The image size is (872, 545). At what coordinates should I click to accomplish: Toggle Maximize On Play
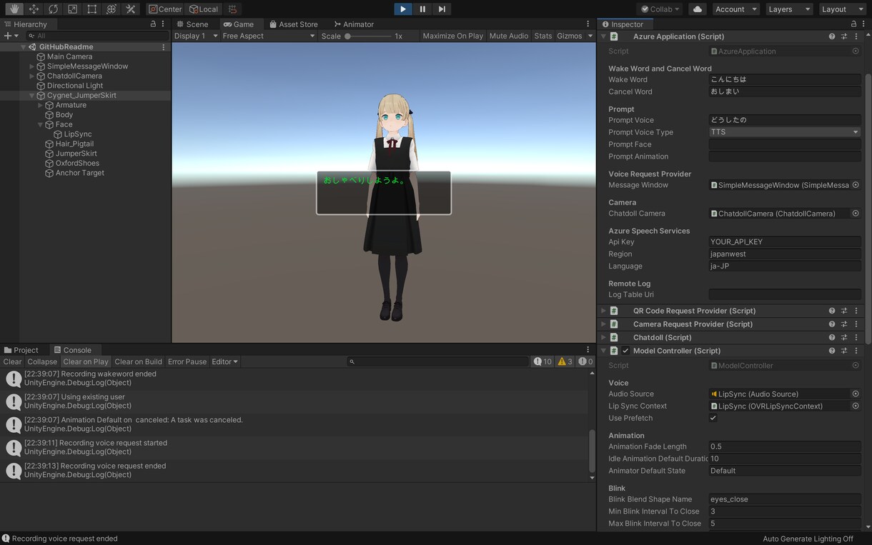(x=453, y=36)
